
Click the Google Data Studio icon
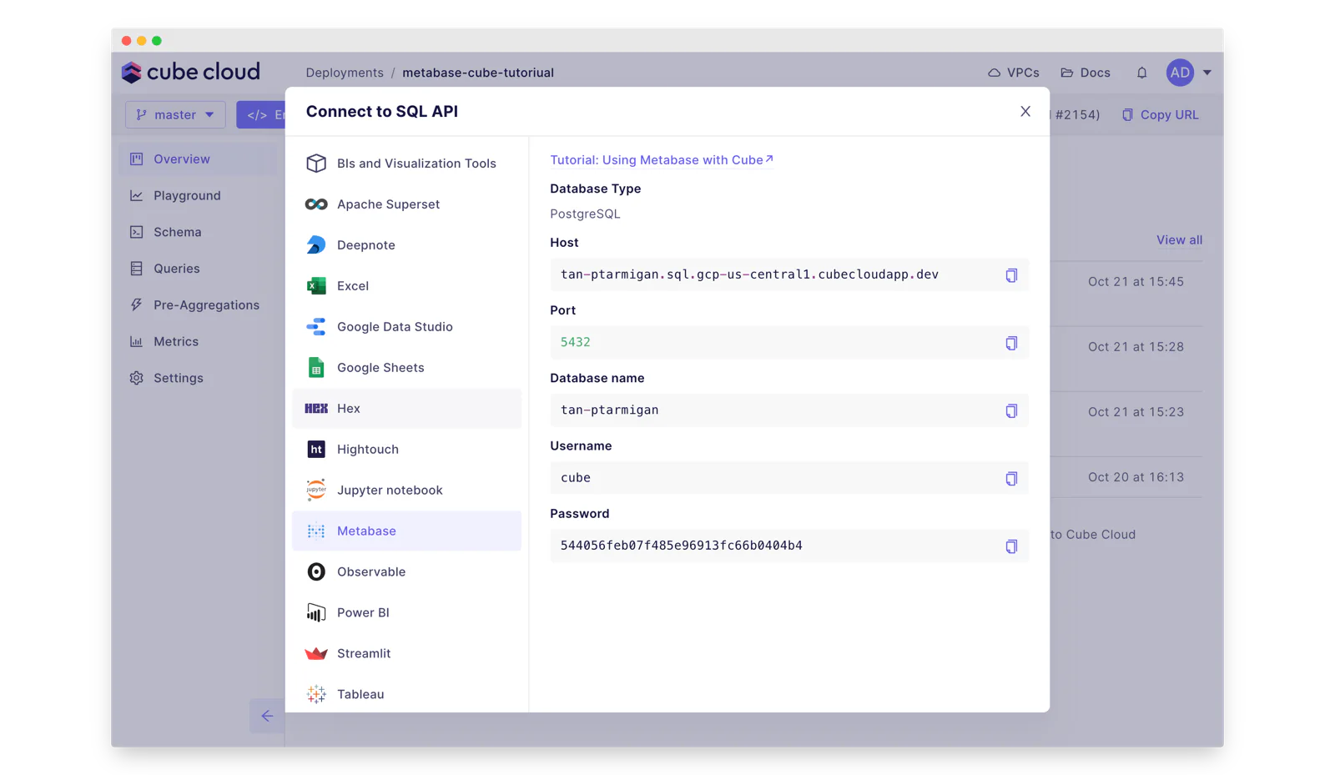pos(316,327)
